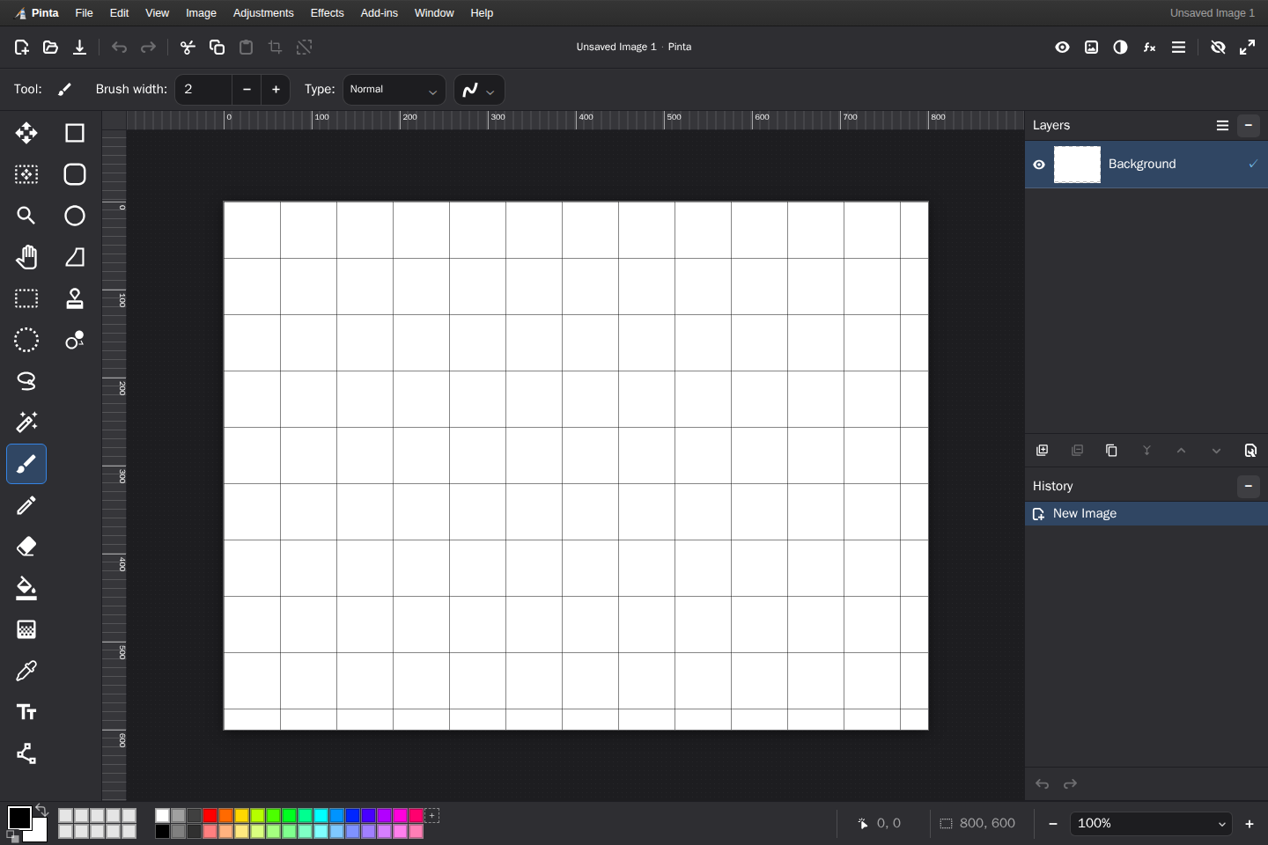This screenshot has width=1268, height=845.
Task: Select the Paint Bucket tool
Action: pyautogui.click(x=26, y=588)
